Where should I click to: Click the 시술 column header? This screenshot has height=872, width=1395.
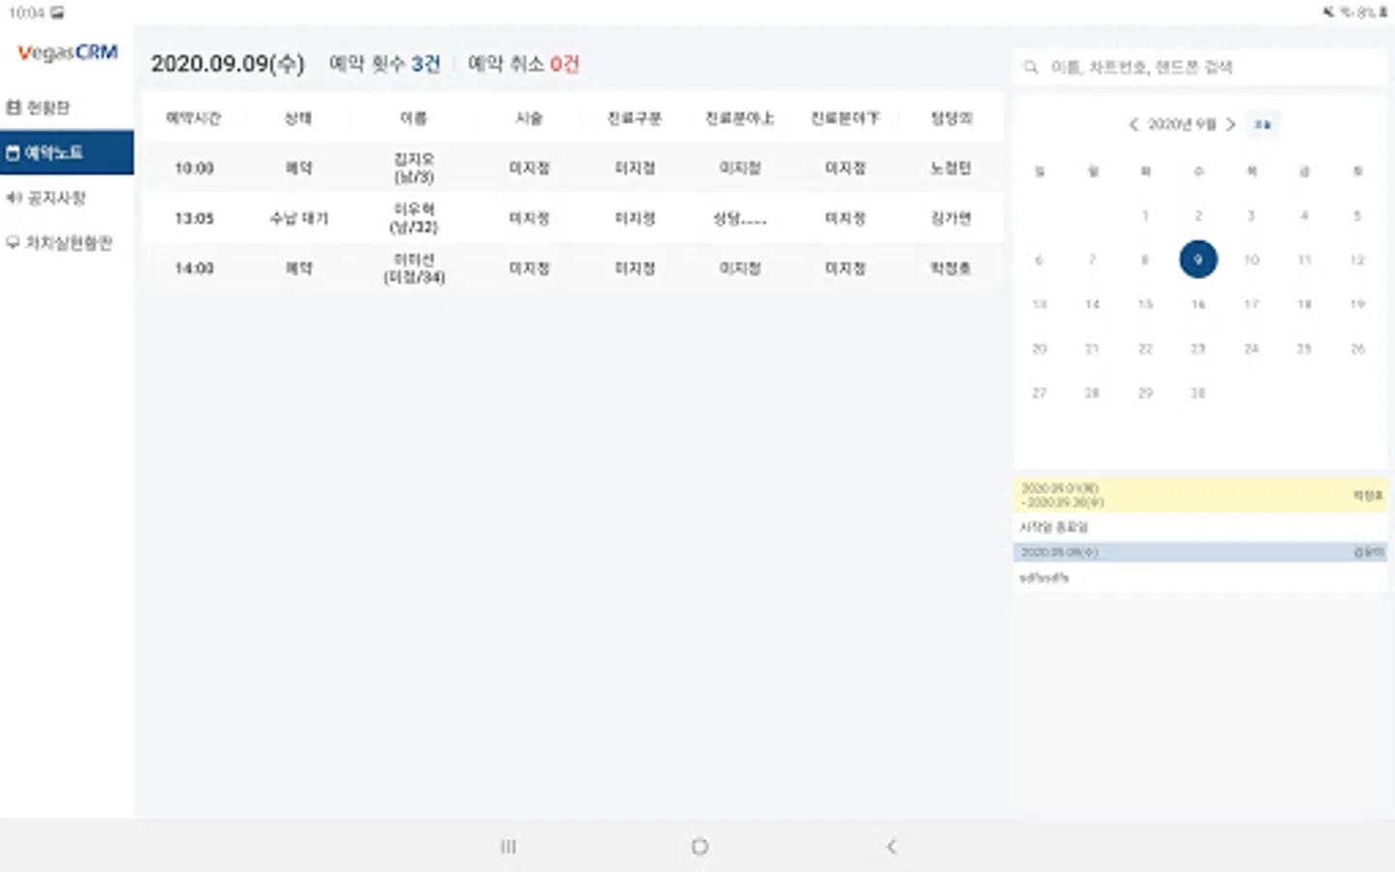(529, 118)
